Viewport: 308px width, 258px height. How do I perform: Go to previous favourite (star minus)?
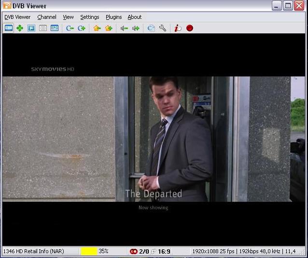(97, 28)
